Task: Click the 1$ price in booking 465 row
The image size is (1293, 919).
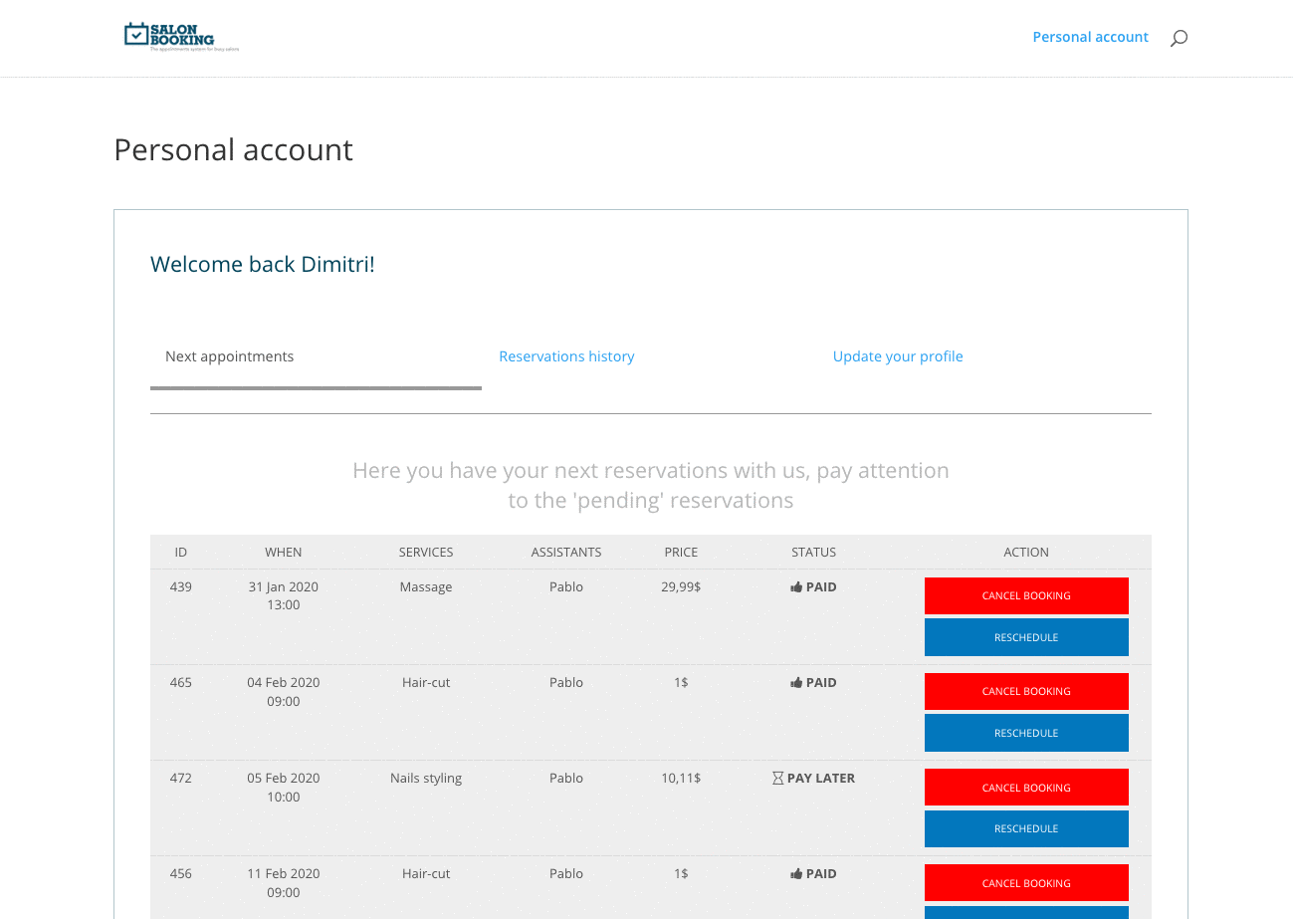Action: [681, 682]
